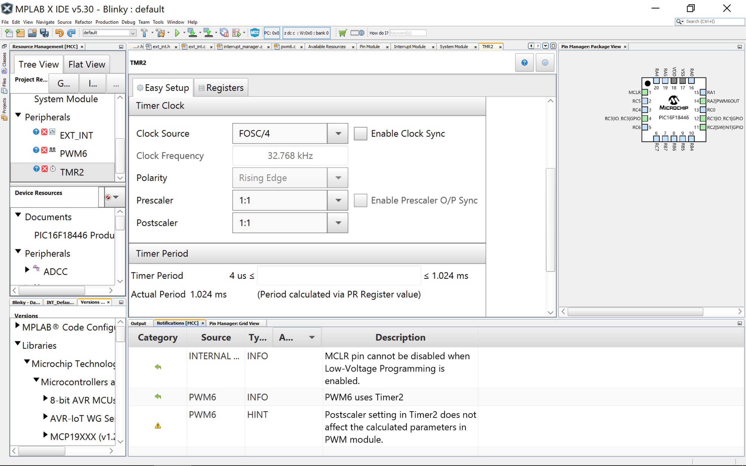Click the Undo arrow icon
This screenshot has width=746, height=466.
point(59,33)
